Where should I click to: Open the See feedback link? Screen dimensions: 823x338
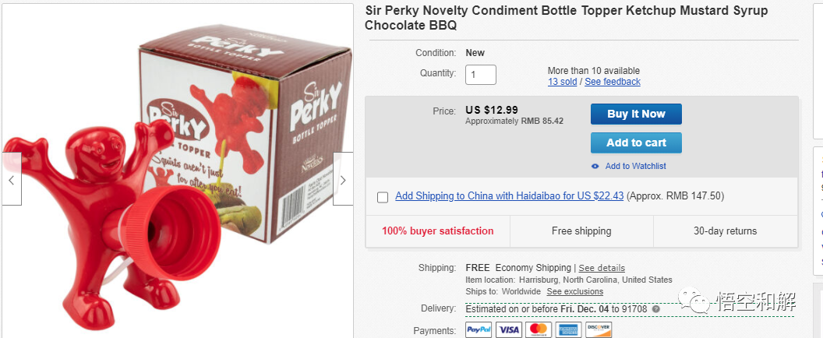coord(613,82)
